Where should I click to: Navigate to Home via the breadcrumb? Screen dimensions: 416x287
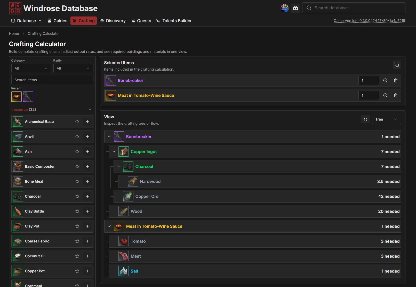tap(14, 33)
